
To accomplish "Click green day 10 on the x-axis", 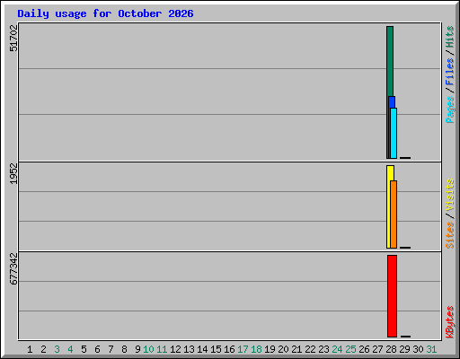I will tap(148, 349).
